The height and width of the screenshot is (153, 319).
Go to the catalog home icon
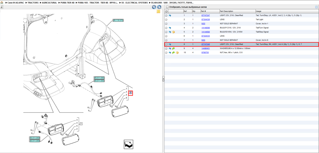(2, 3)
